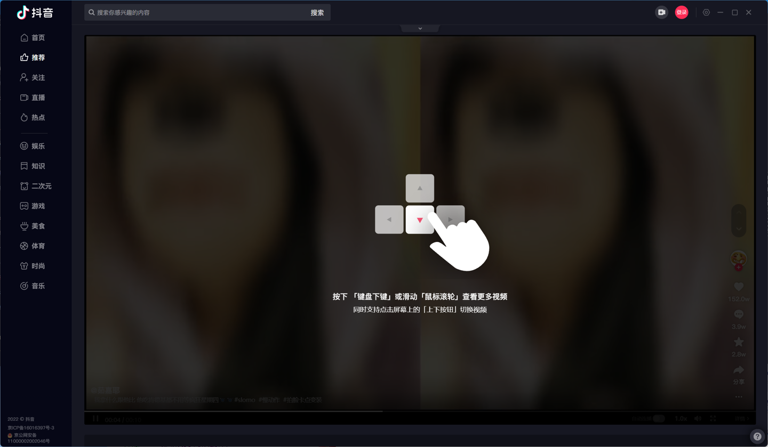Open the 1.0x playback speed menu
This screenshot has height=447, width=768.
[x=681, y=419]
